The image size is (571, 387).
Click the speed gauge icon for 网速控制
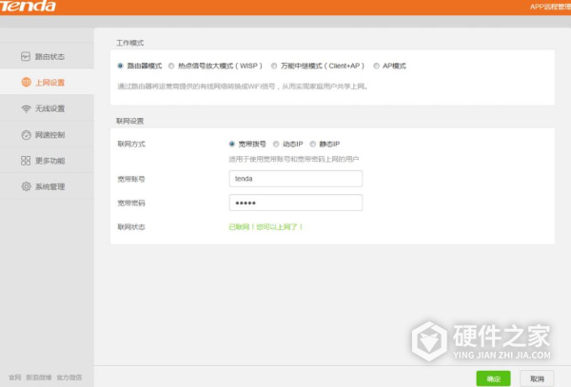[x=27, y=135]
